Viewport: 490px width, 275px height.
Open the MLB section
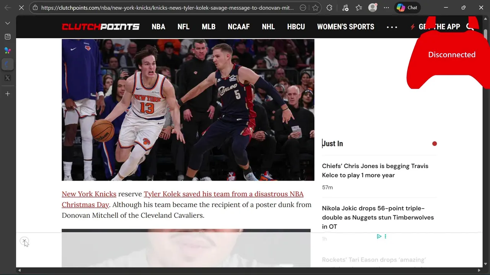tap(209, 27)
